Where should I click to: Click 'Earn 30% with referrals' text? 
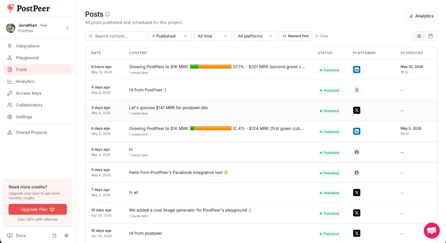click(x=38, y=219)
